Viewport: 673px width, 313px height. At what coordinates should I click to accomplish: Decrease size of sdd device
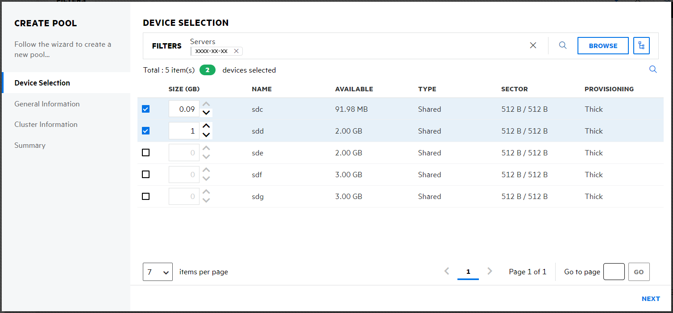click(x=206, y=135)
